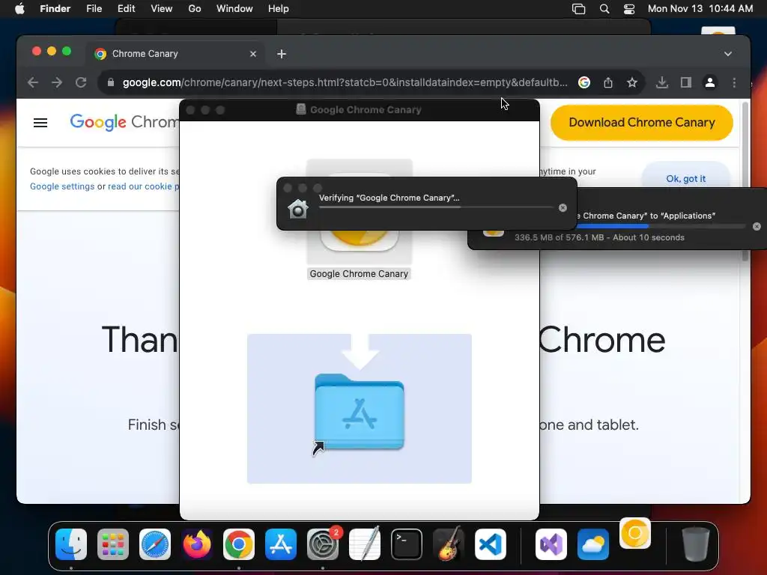Open the hamburger menu on Google page
This screenshot has height=575, width=767.
[40, 123]
